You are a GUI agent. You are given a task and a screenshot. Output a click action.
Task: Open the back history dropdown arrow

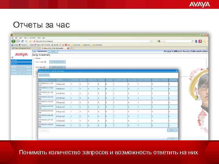19,41
